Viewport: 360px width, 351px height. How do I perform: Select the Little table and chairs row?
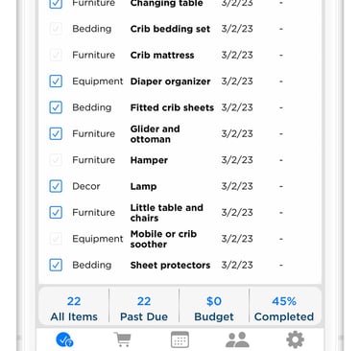[180, 212]
